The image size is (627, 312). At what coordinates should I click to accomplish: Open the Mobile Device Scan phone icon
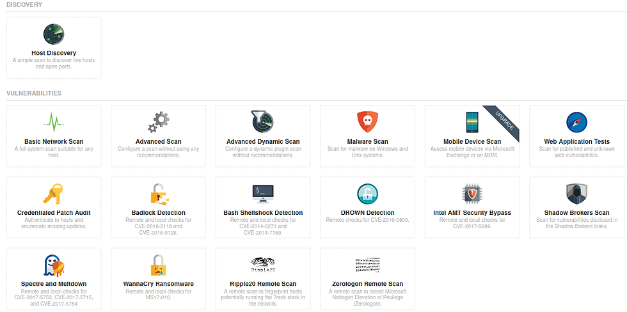pos(472,122)
